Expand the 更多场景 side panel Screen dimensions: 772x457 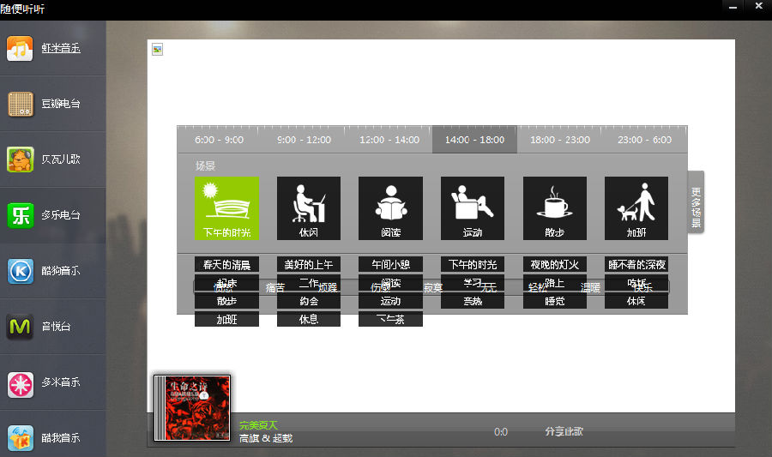tap(696, 201)
